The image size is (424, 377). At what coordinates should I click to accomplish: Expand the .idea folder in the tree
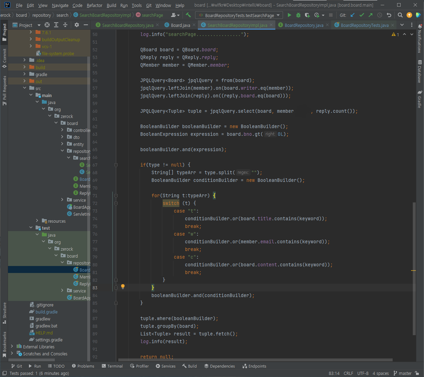(24, 60)
